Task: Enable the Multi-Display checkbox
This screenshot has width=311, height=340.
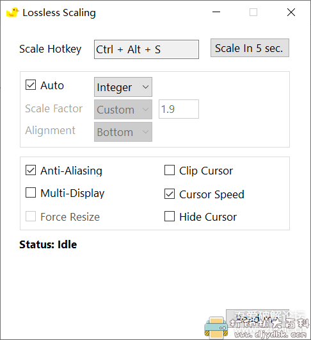Action: pyautogui.click(x=31, y=192)
